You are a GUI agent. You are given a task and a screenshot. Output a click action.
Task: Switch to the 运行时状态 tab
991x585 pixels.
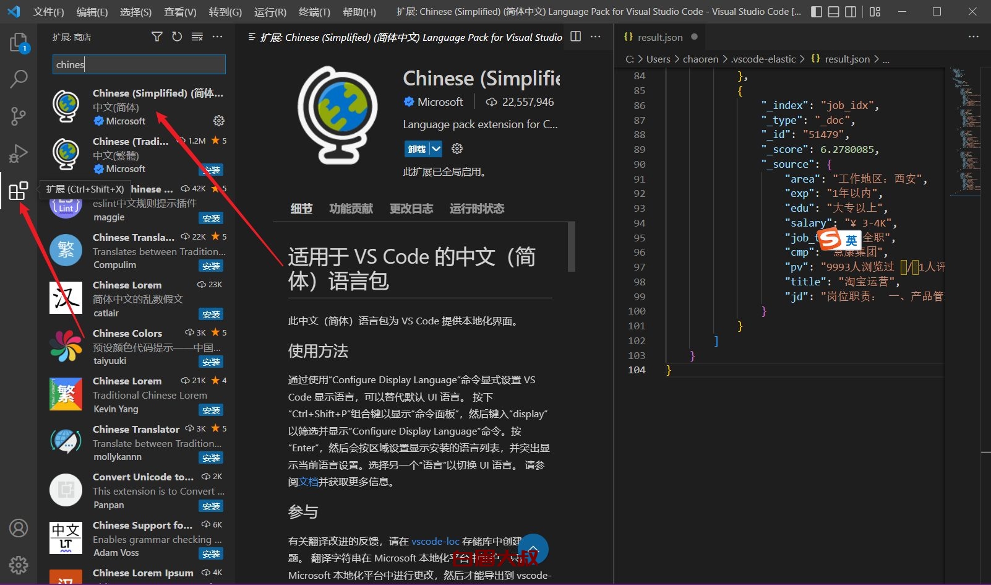[477, 209]
